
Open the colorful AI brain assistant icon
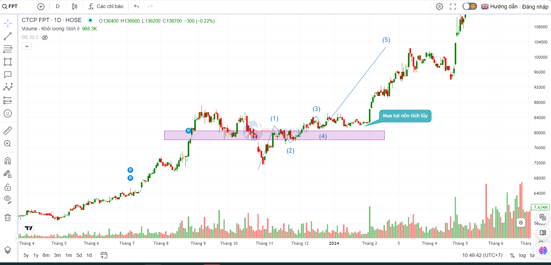(543, 250)
